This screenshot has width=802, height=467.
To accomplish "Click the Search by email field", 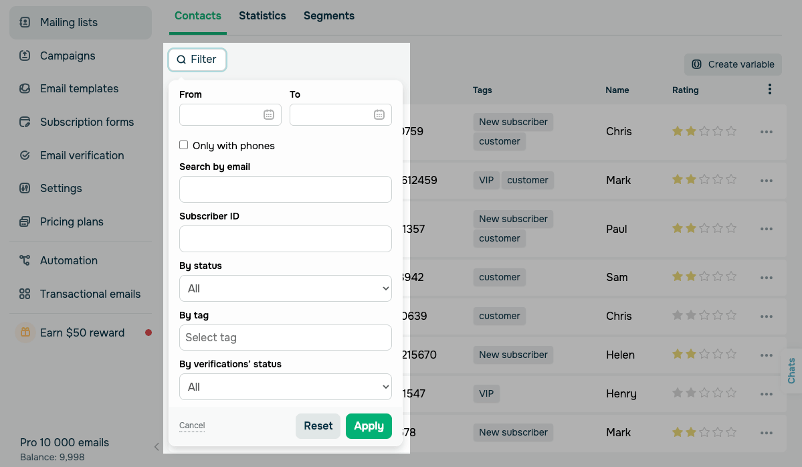I will (x=285, y=189).
